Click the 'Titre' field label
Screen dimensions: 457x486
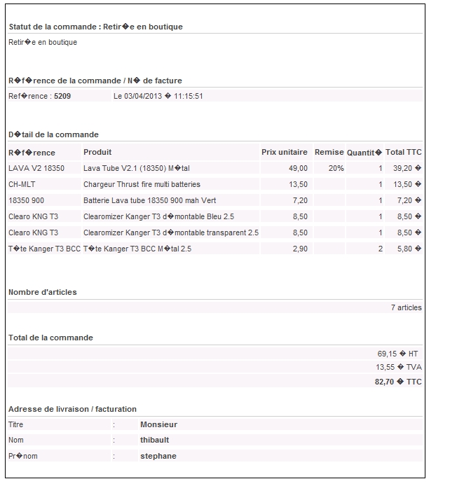[15, 424]
